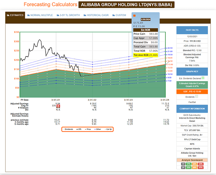
Task: Click the $300 label on the price axis
Action: (x=16, y=41)
